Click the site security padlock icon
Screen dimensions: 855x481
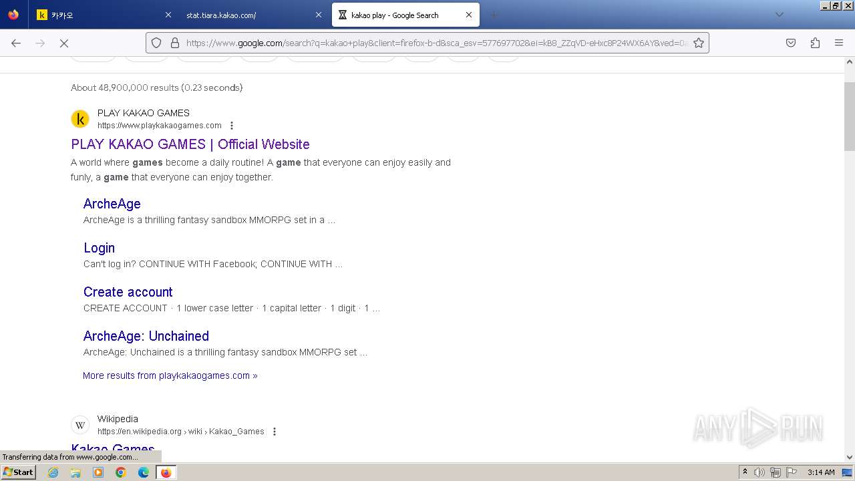pyautogui.click(x=175, y=43)
